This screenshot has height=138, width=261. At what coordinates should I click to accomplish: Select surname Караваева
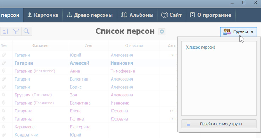coord(24,127)
